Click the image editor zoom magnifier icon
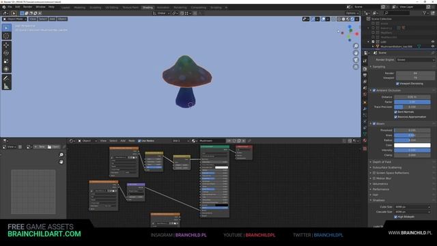437x246 pixels. click(x=61, y=155)
